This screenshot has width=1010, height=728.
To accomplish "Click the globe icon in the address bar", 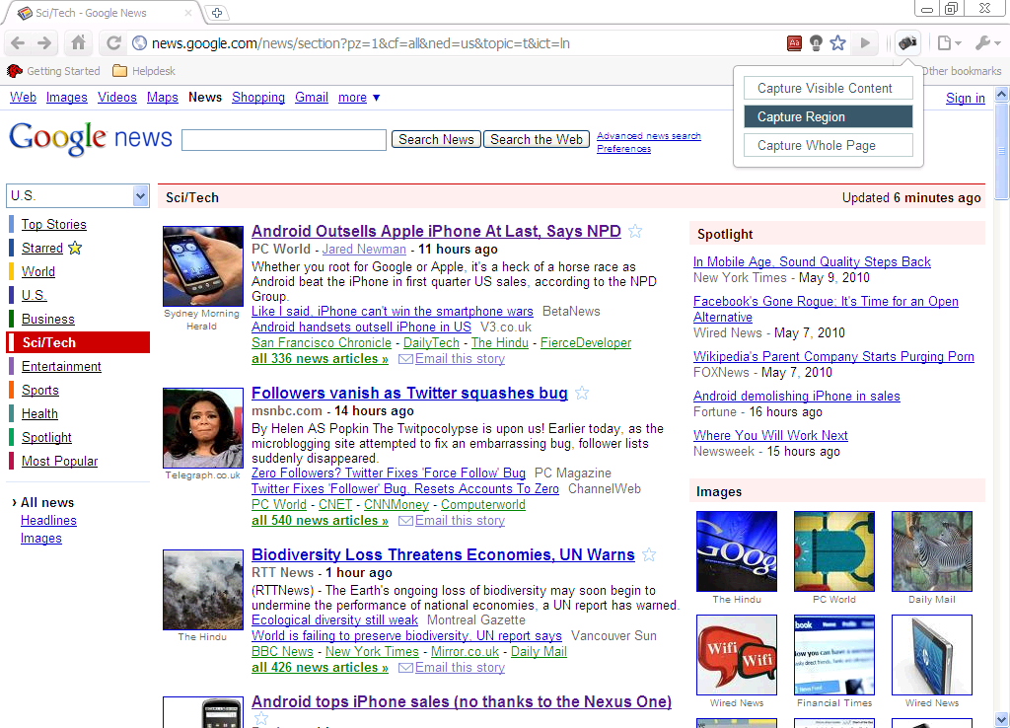I will (x=140, y=43).
